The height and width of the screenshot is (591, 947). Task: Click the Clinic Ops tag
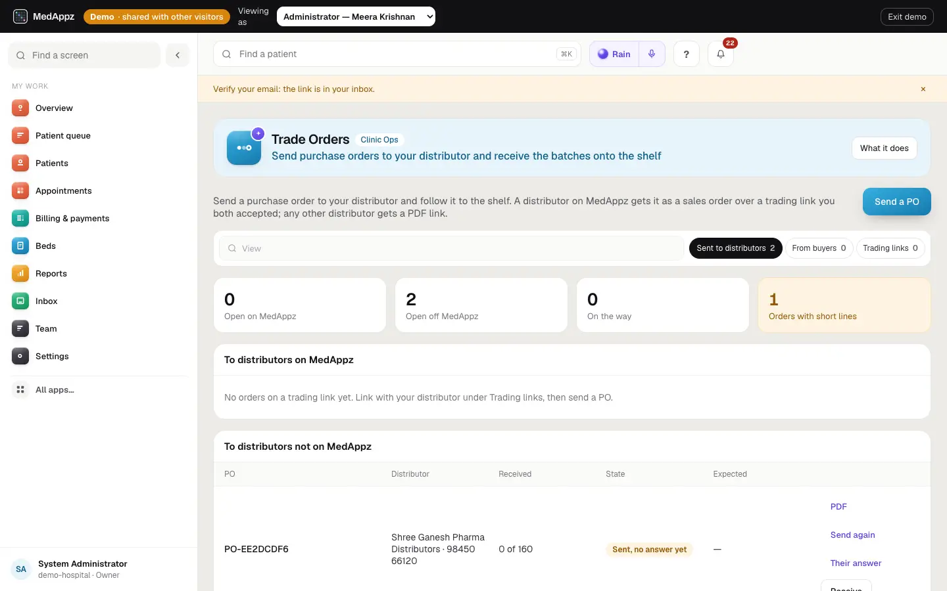(379, 140)
